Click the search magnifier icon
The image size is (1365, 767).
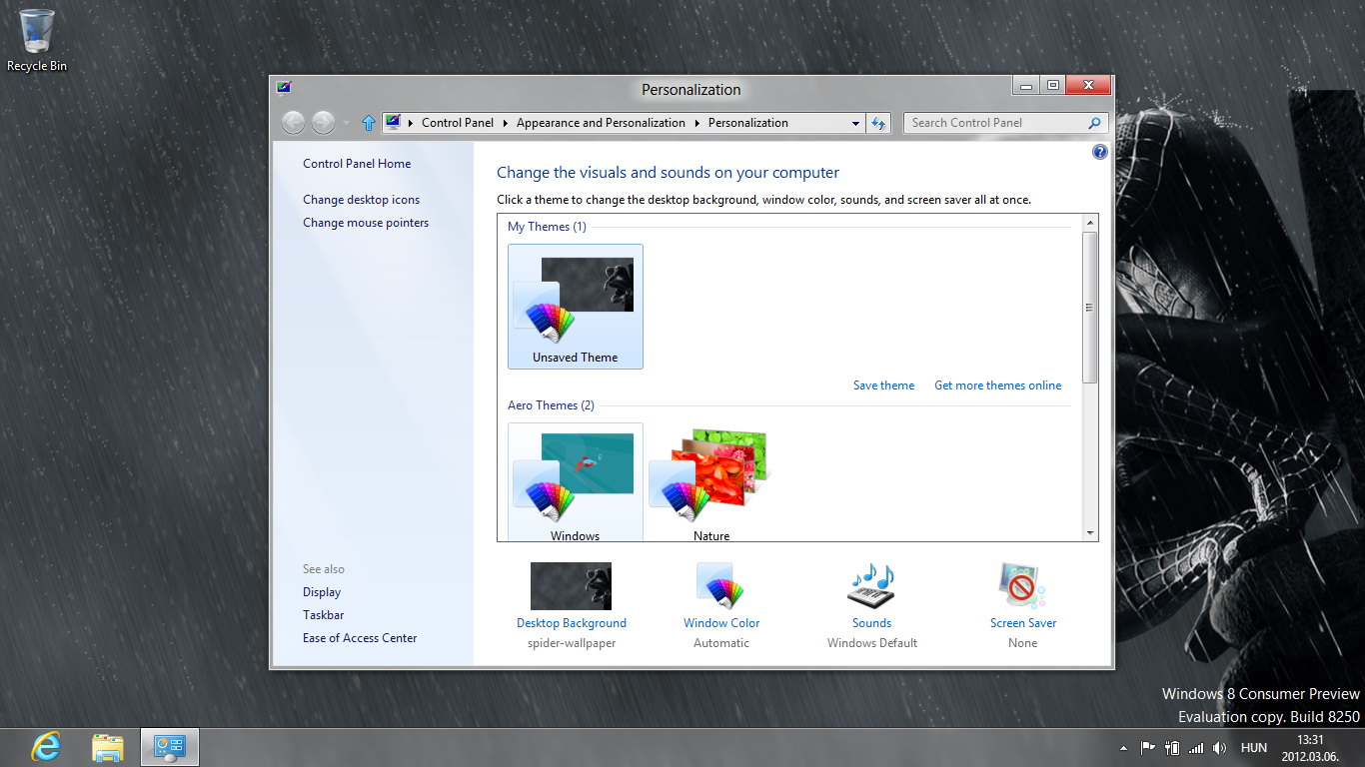[x=1095, y=123]
